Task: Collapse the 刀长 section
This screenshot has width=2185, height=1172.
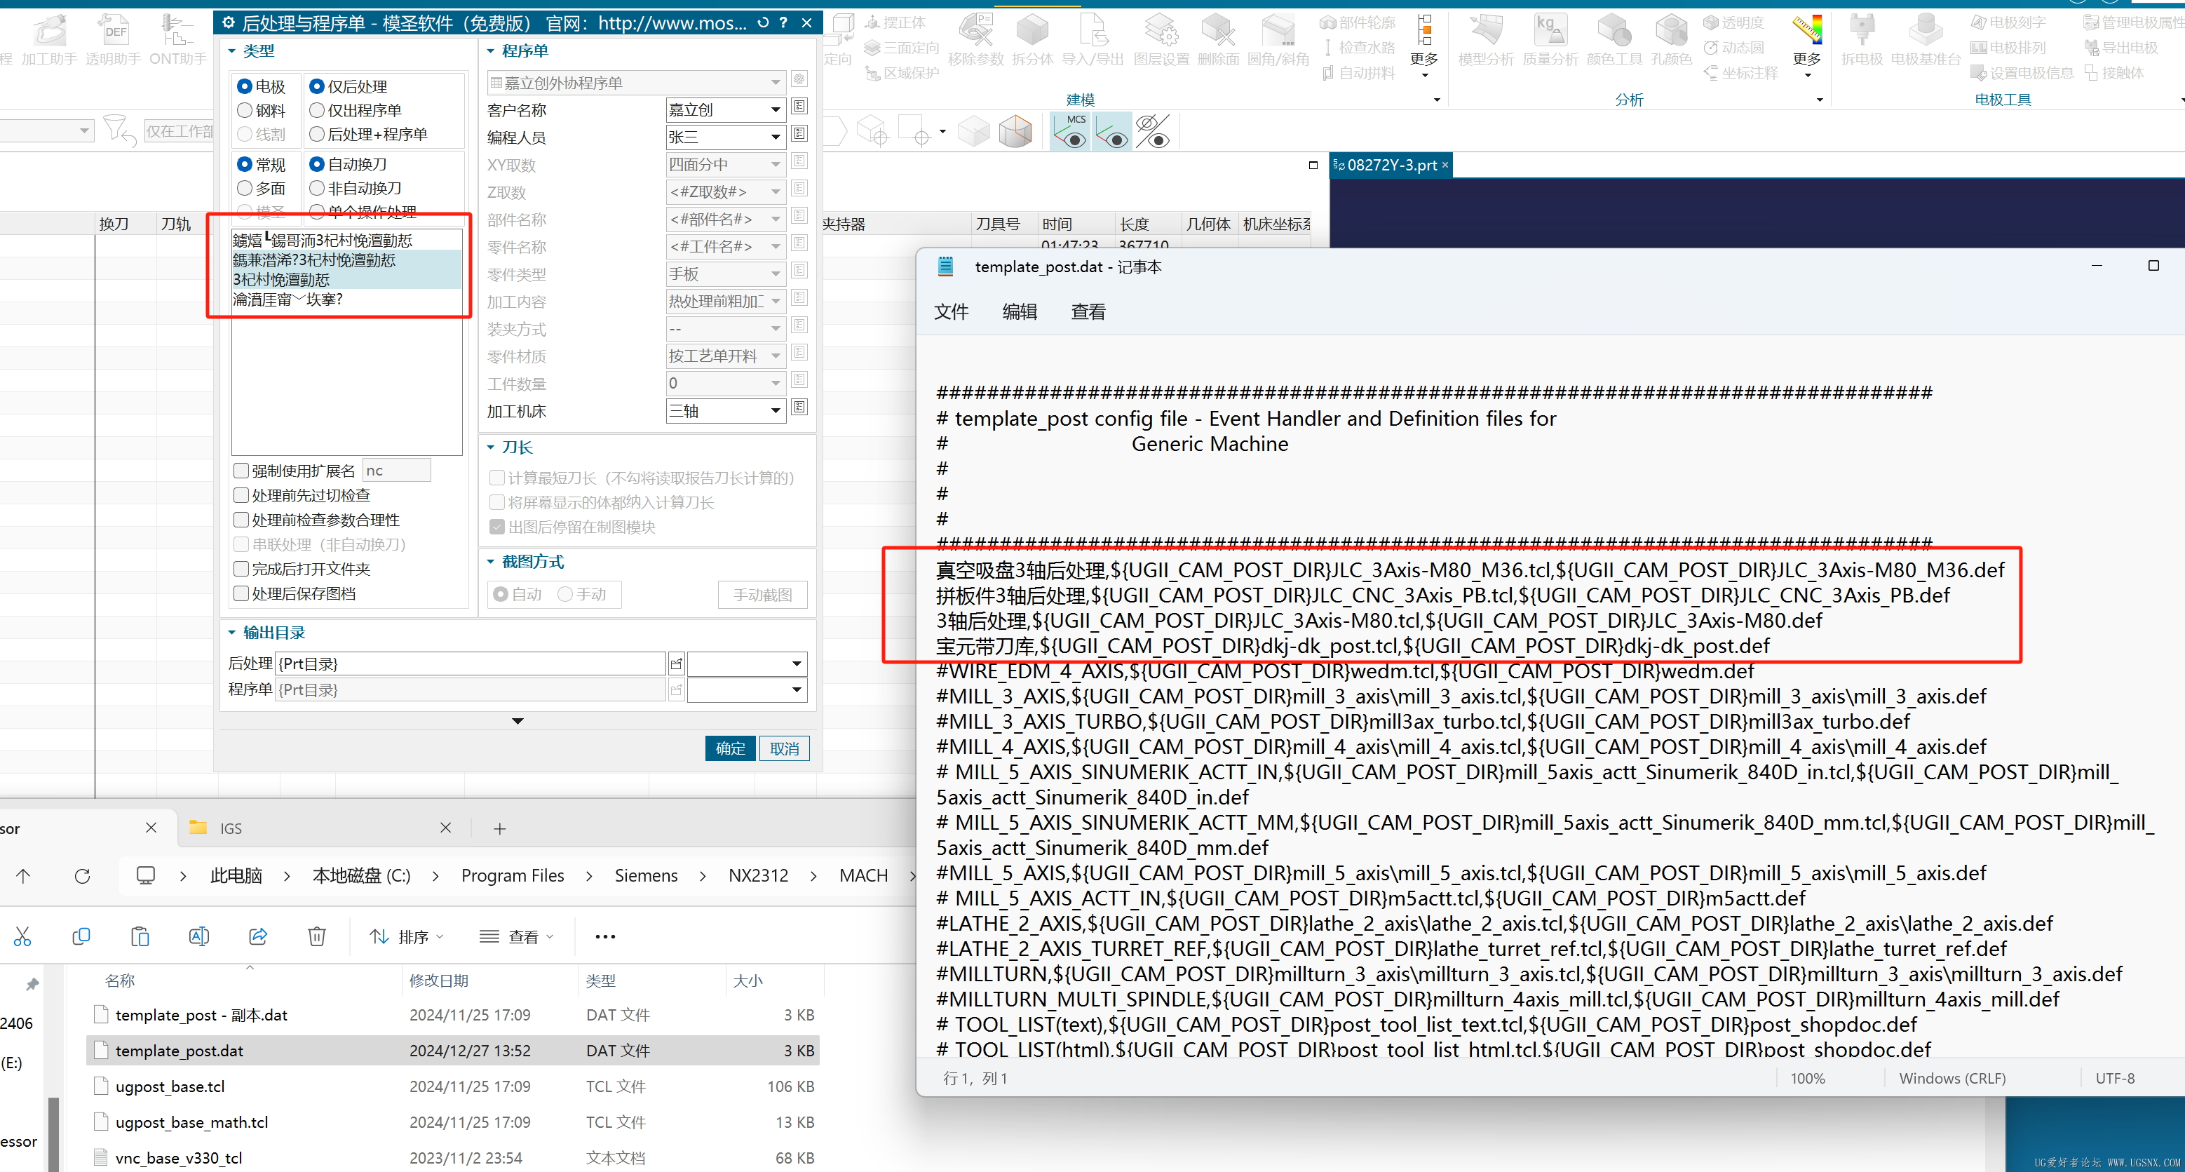Action: (490, 447)
